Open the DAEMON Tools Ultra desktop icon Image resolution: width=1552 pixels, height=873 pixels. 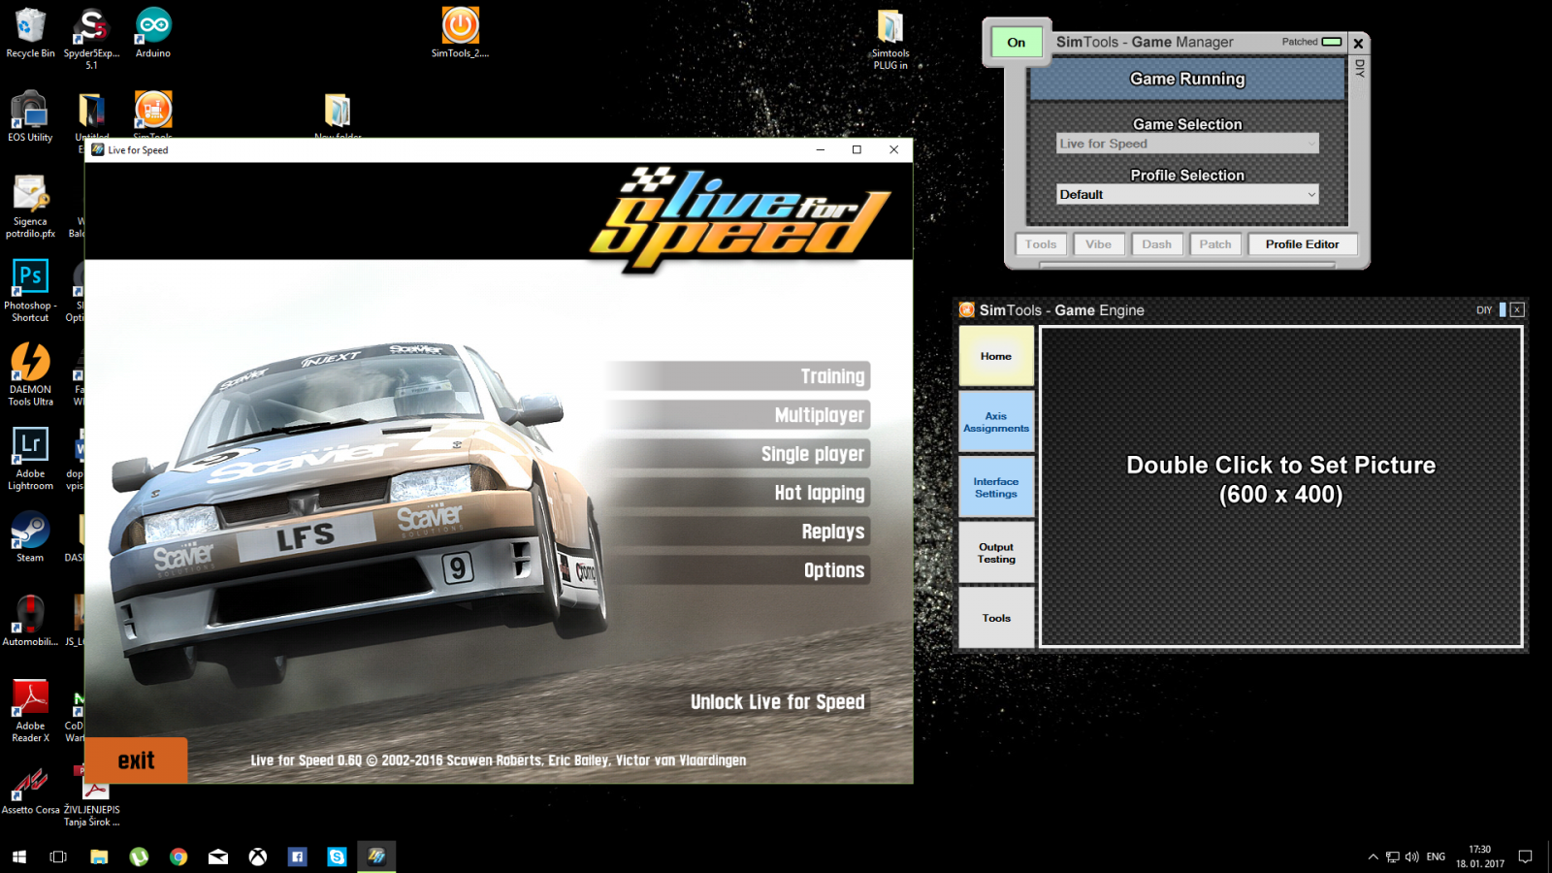click(30, 374)
